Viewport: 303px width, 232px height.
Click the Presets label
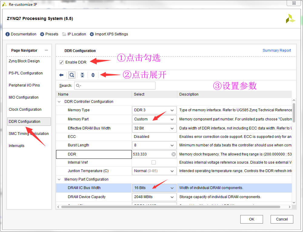coord(52,34)
